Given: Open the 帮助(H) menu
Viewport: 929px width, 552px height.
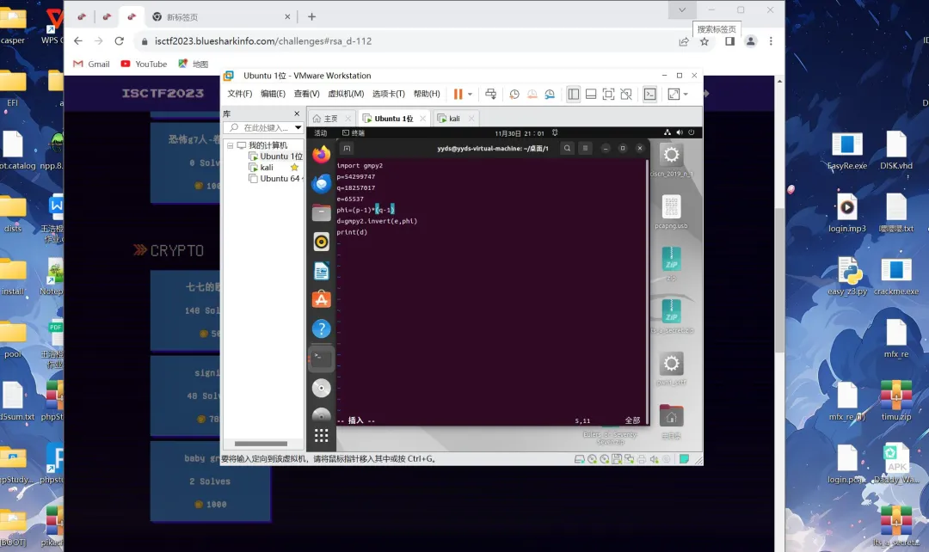Looking at the screenshot, I should point(427,94).
